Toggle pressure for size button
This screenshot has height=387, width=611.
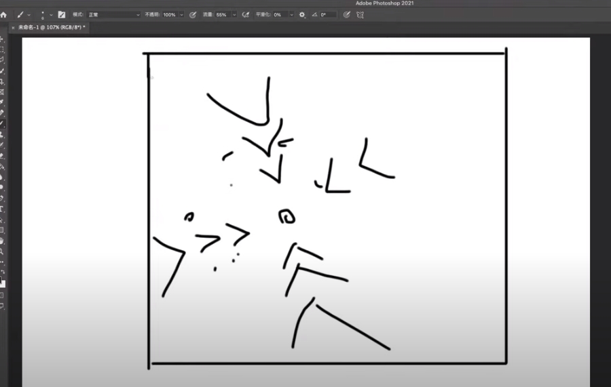346,15
